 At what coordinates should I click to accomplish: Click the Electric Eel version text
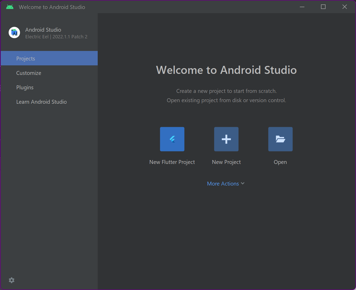point(56,37)
